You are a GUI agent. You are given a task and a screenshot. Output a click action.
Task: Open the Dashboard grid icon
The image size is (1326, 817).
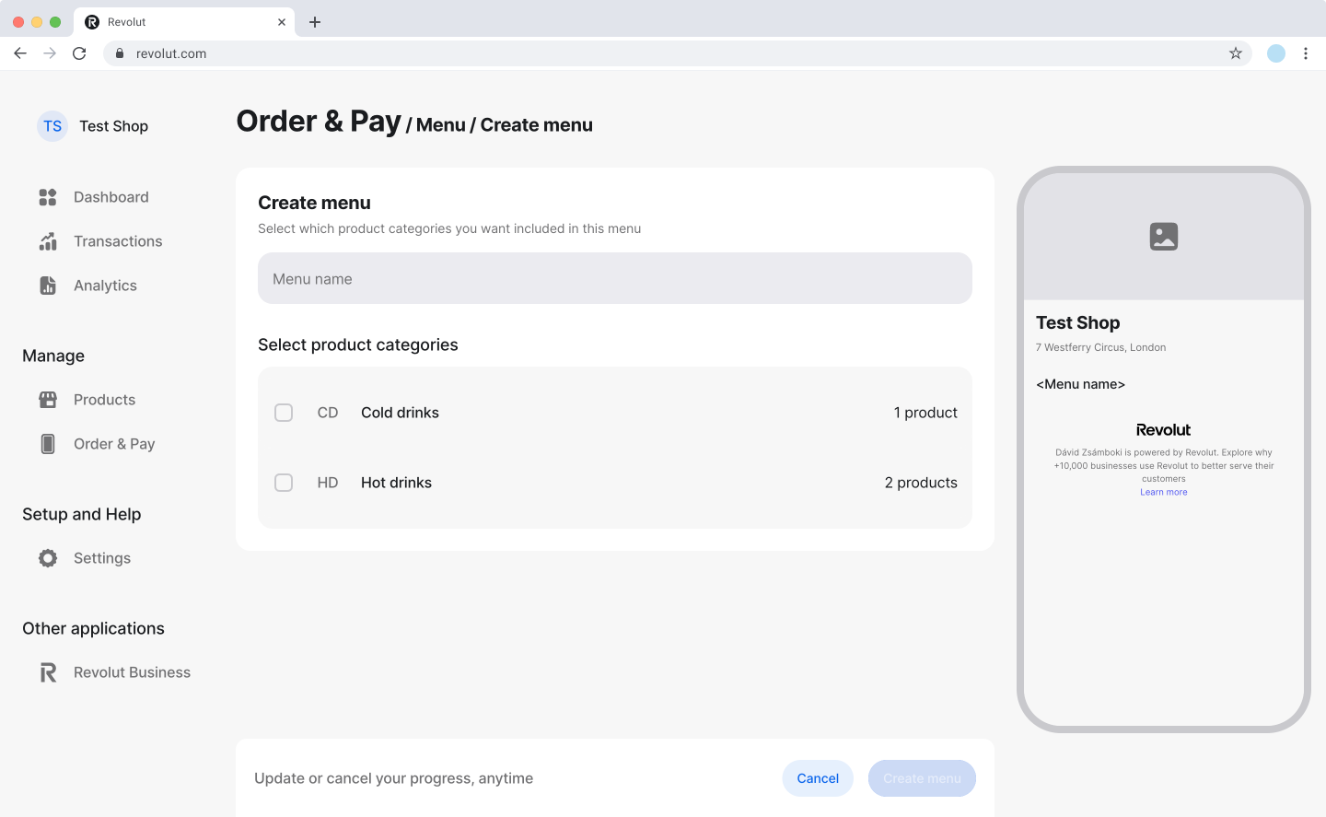[x=48, y=197]
